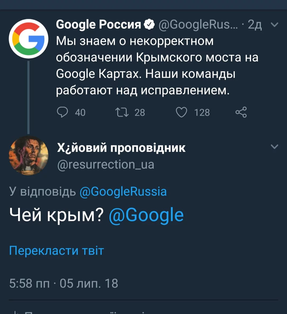Open the chevron menu on the resurrection_ua reply

point(274,147)
